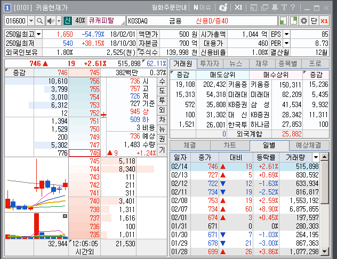Open the 거래량 column dropdown

(316, 157)
